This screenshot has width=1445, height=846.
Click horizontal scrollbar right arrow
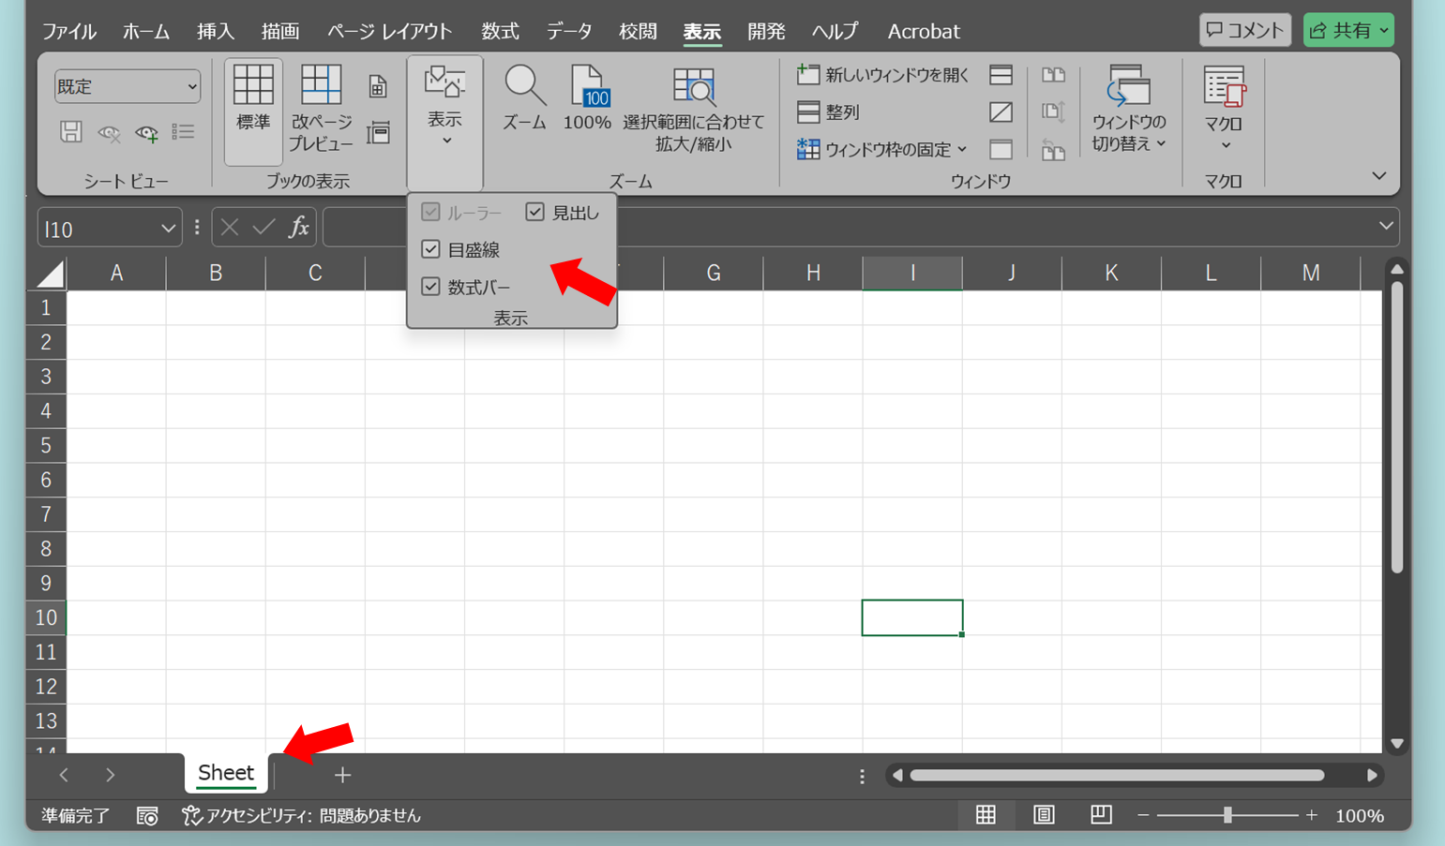(x=1372, y=775)
